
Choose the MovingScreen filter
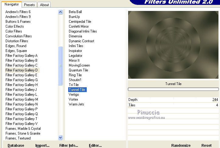click(x=79, y=65)
